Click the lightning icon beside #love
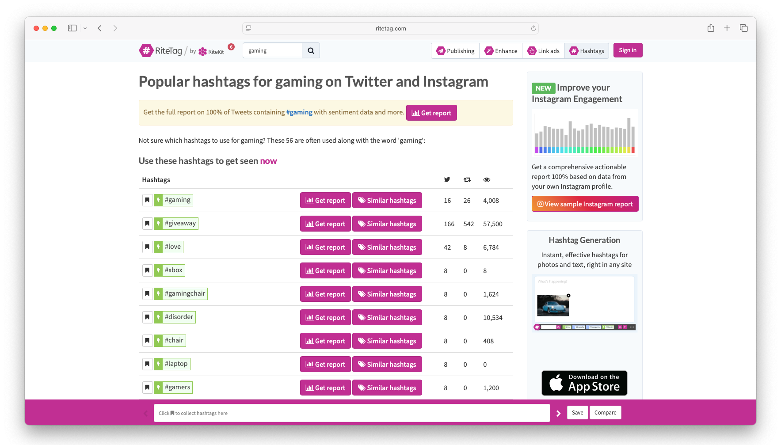The image size is (781, 445). [158, 247]
